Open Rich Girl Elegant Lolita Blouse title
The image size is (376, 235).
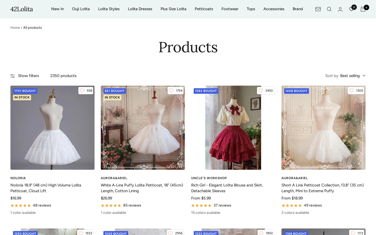[227, 188]
